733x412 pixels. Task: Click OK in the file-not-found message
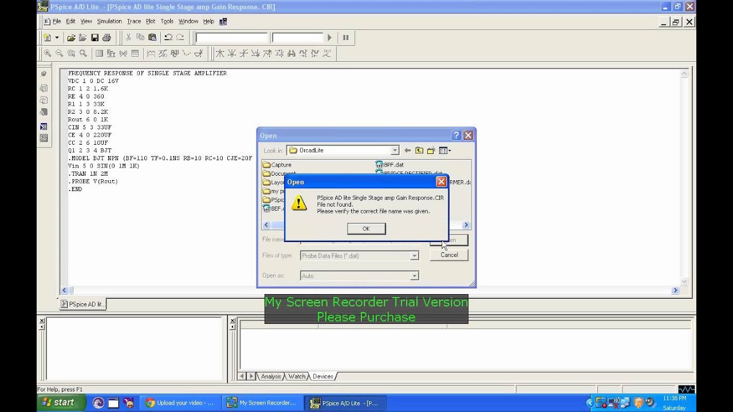pyautogui.click(x=366, y=228)
